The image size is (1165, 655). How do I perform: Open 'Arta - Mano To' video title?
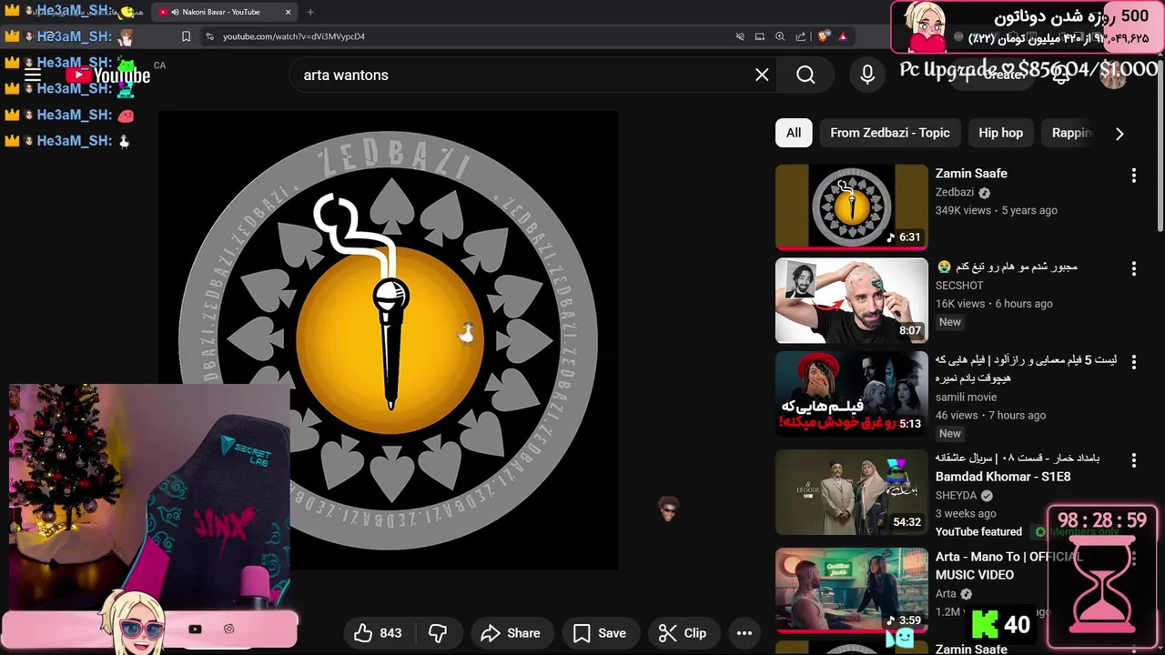(x=1008, y=565)
